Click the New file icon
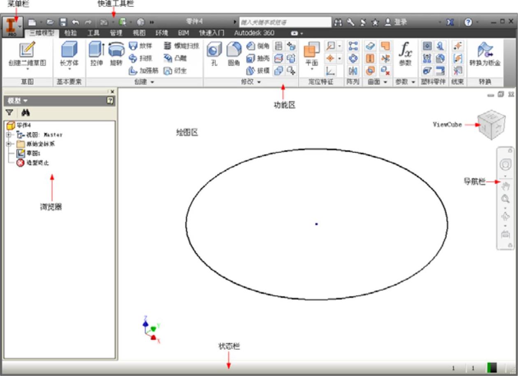Image resolution: width=518 pixels, height=376 pixels. point(32,22)
